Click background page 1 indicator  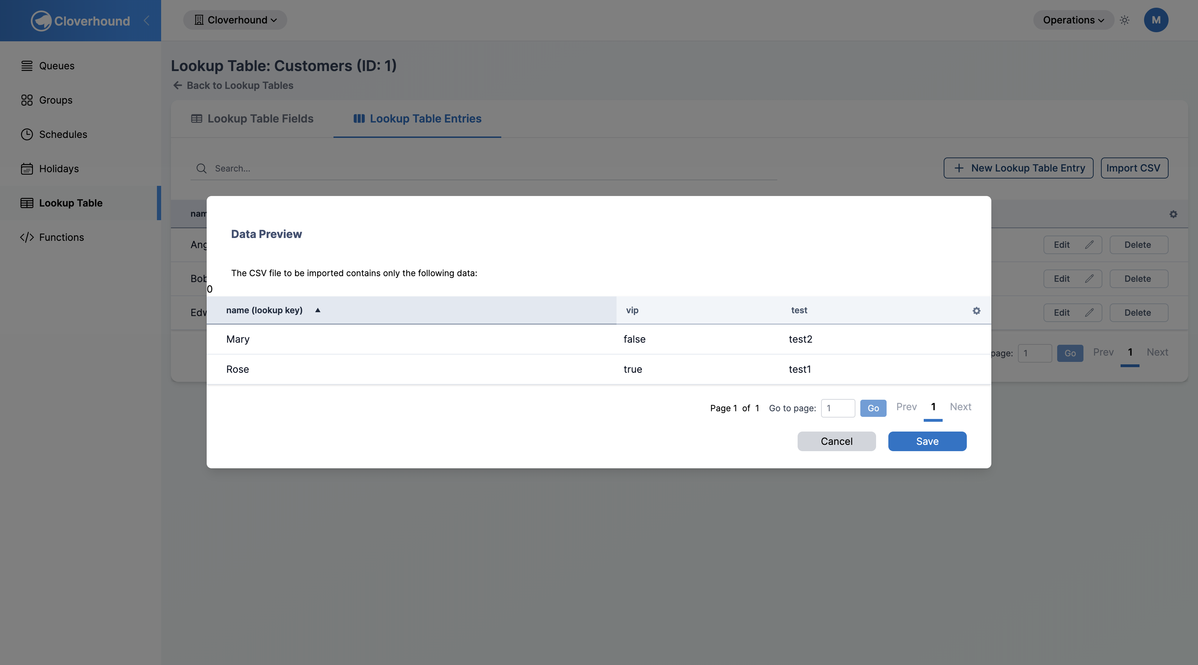tap(1130, 352)
